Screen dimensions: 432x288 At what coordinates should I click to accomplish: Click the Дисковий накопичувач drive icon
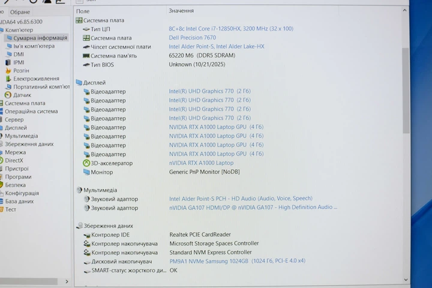(x=87, y=262)
